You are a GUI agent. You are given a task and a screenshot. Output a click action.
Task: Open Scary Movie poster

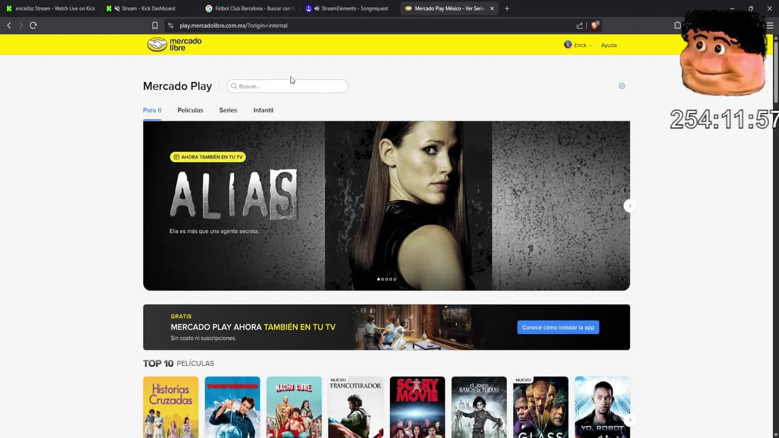pyautogui.click(x=417, y=407)
